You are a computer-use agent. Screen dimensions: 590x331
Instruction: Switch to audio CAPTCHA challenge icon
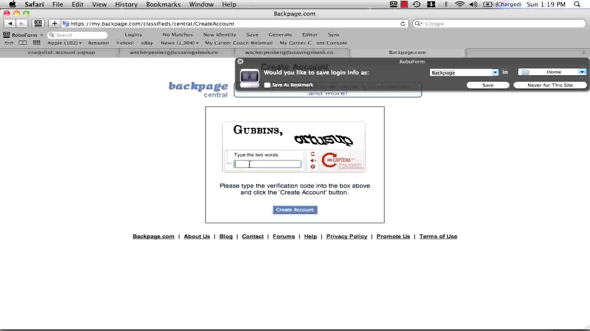[313, 160]
